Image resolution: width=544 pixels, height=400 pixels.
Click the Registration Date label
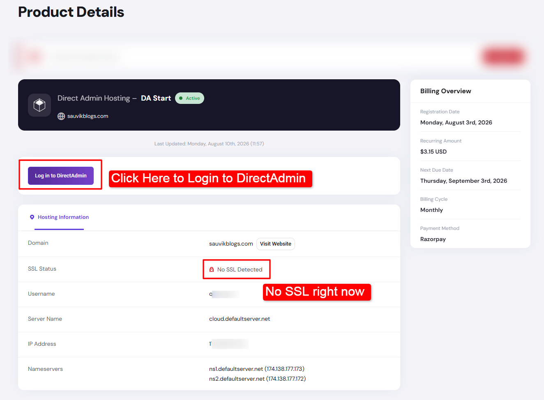point(440,112)
